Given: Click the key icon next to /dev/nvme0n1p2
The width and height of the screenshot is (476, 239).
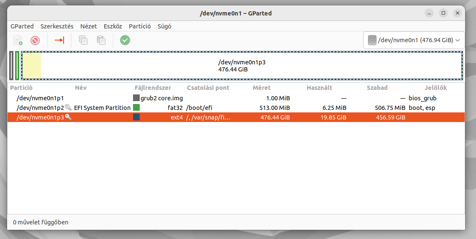Looking at the screenshot, I should tap(68, 107).
